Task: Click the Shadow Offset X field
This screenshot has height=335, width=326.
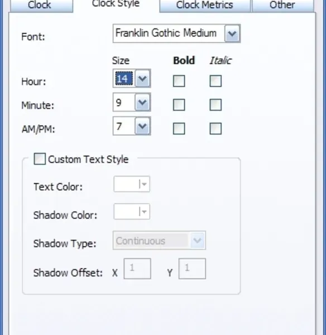Action: coord(137,269)
